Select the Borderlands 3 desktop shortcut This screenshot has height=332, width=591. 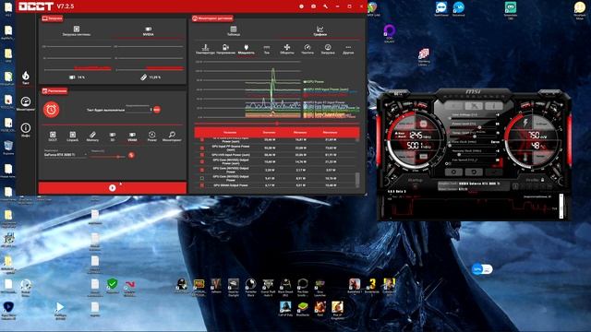pyautogui.click(x=372, y=286)
